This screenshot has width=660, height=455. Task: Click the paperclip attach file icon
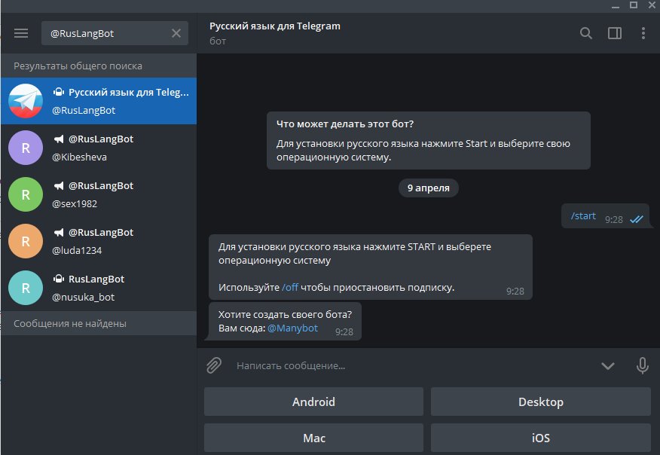(214, 365)
